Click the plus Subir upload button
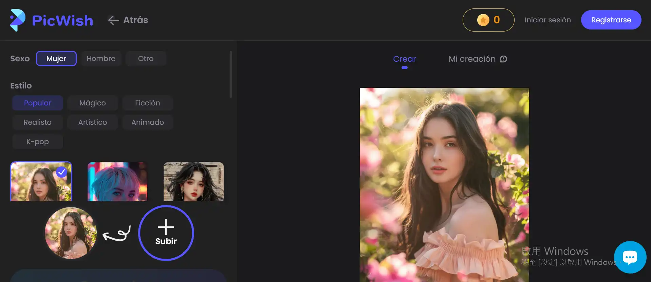 click(x=166, y=233)
